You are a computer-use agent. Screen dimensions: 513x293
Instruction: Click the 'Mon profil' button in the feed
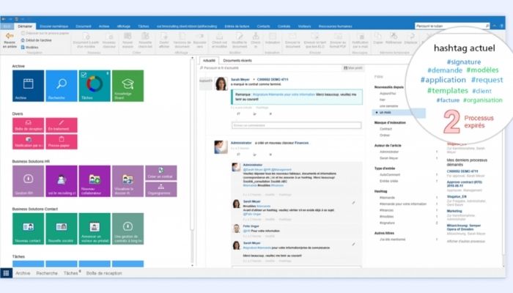coord(353,68)
